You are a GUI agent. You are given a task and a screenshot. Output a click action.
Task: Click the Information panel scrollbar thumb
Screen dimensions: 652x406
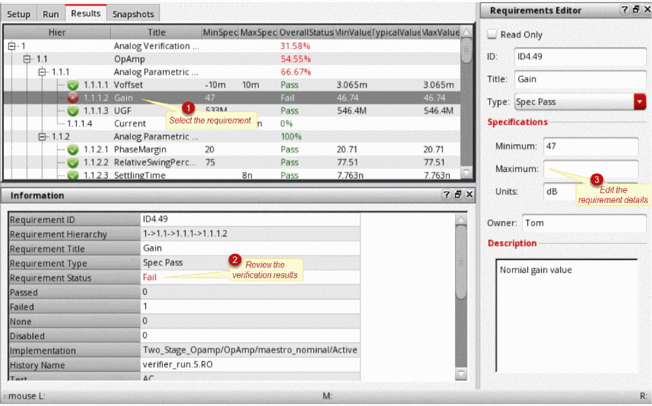tap(461, 262)
